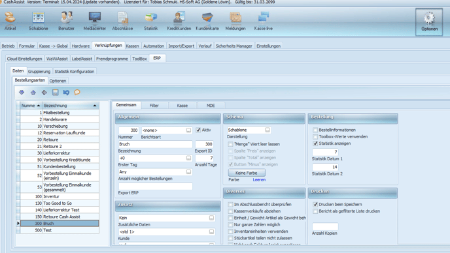Click the Leeren link
Screen dimensions: 450x253
[259, 180]
